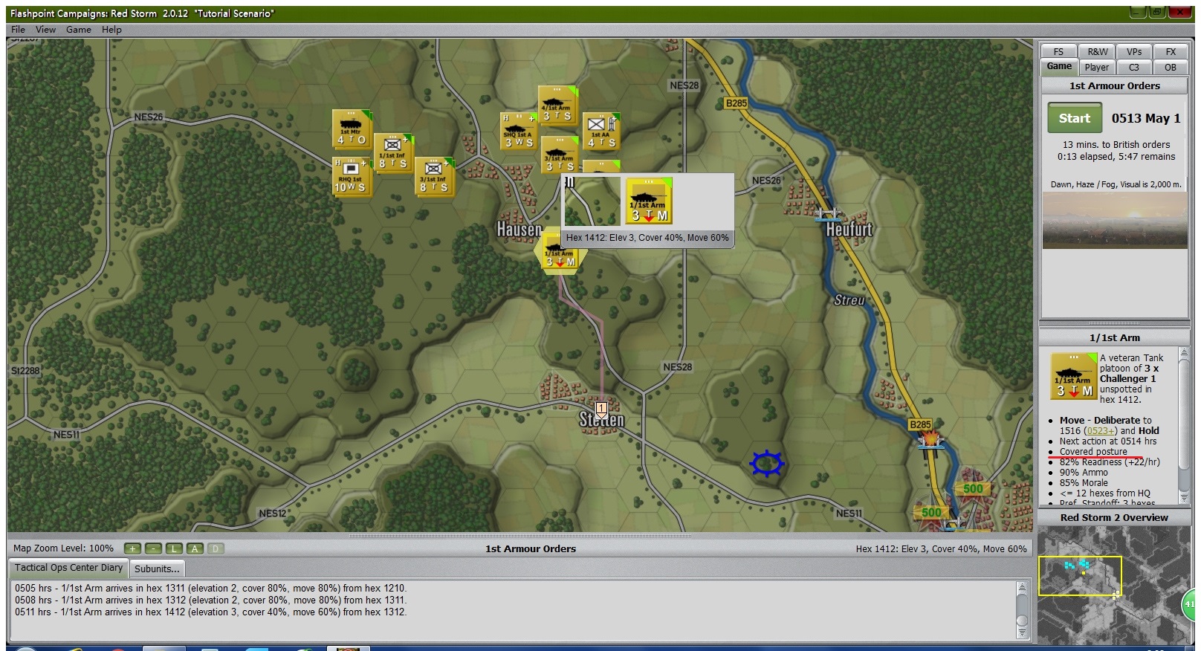The image size is (1201, 651).
Task: Click the 'Covered posture' line
Action: point(1093,452)
